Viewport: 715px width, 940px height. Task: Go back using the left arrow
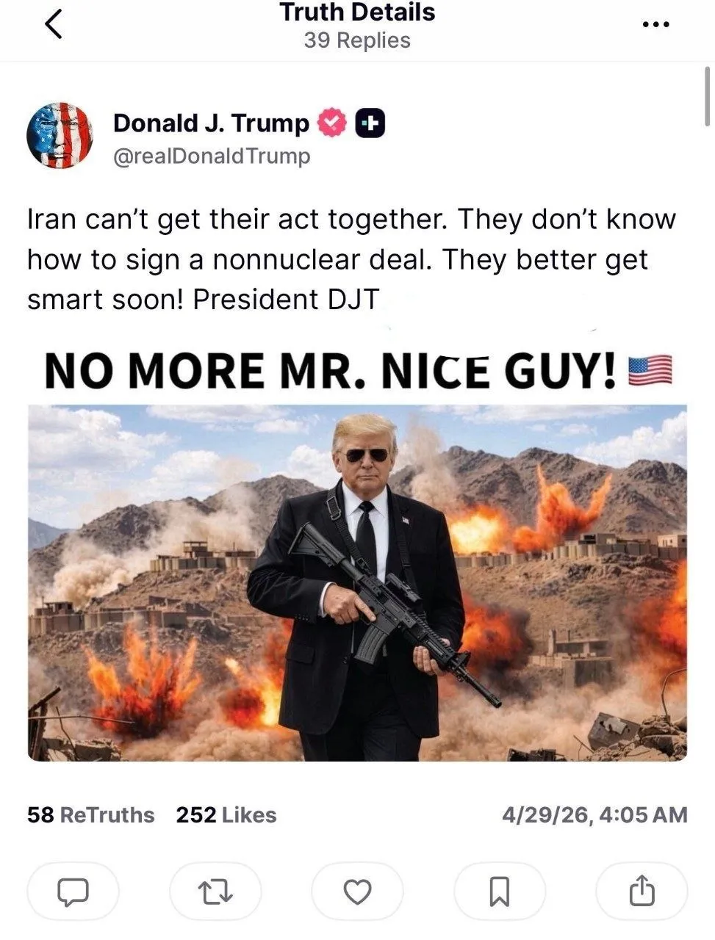[x=54, y=25]
